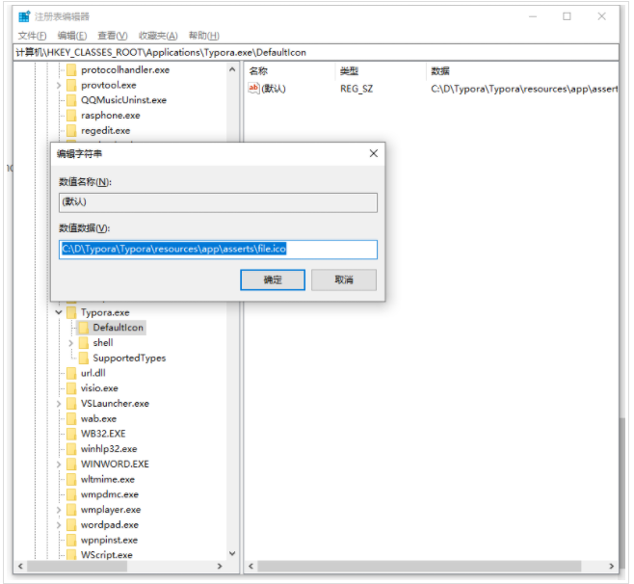Click the 数据 column header
634x584 pixels.
pyautogui.click(x=522, y=71)
